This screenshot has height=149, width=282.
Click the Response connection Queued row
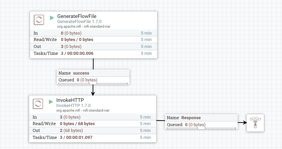point(201,124)
